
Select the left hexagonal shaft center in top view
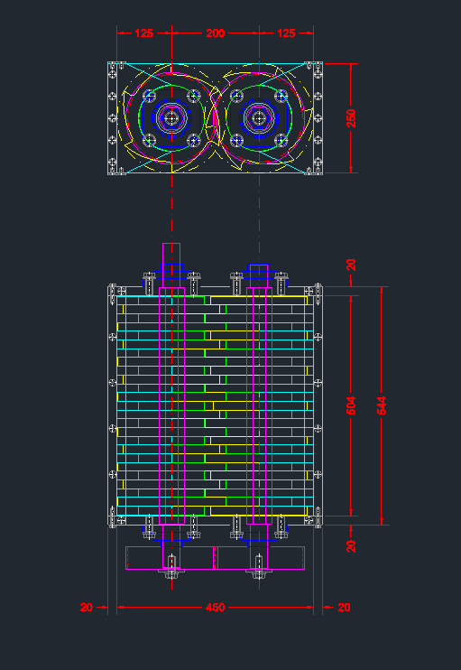171,116
